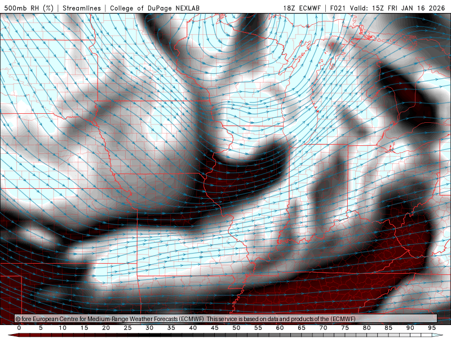The image size is (451, 338).
Task: Click the 30 label on color scale
Action: (149, 328)
